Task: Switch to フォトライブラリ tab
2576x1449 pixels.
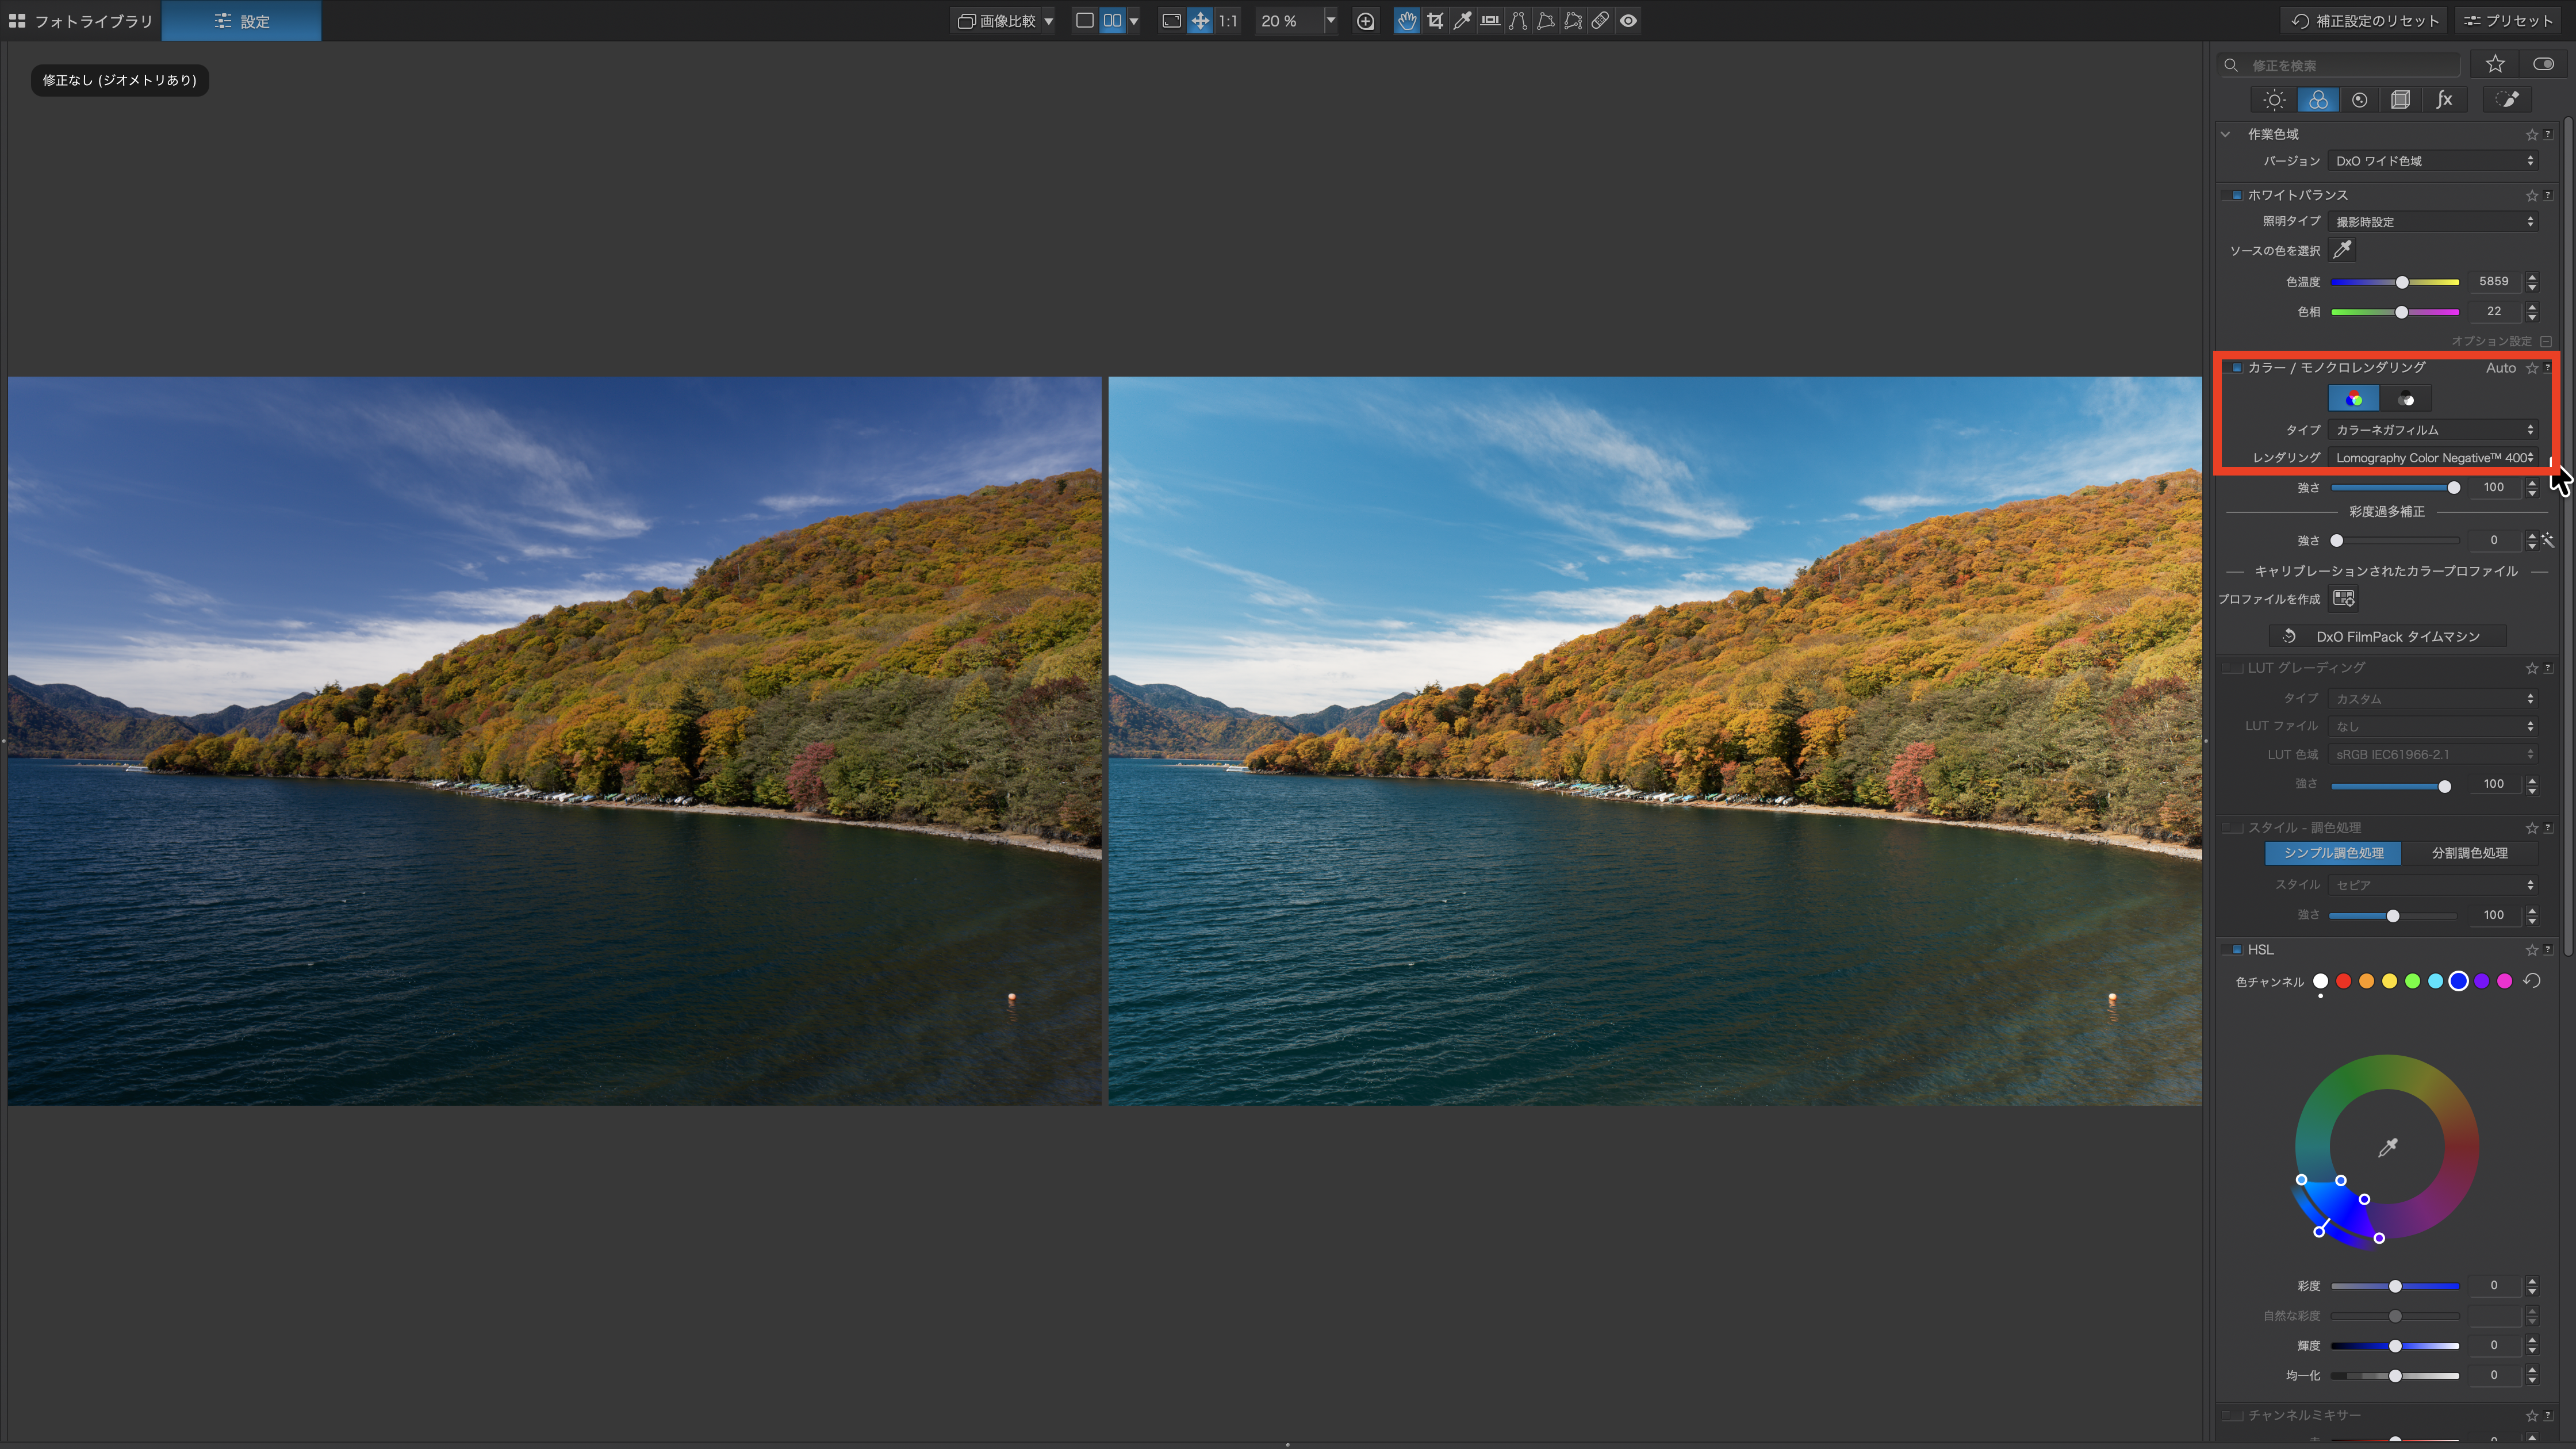Action: 80,21
